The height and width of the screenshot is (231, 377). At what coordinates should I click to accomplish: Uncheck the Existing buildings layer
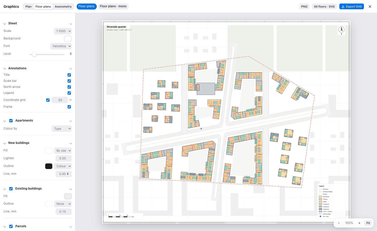click(11, 189)
